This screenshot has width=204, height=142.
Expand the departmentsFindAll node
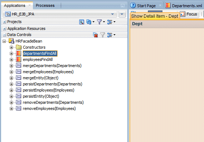tap(11, 53)
